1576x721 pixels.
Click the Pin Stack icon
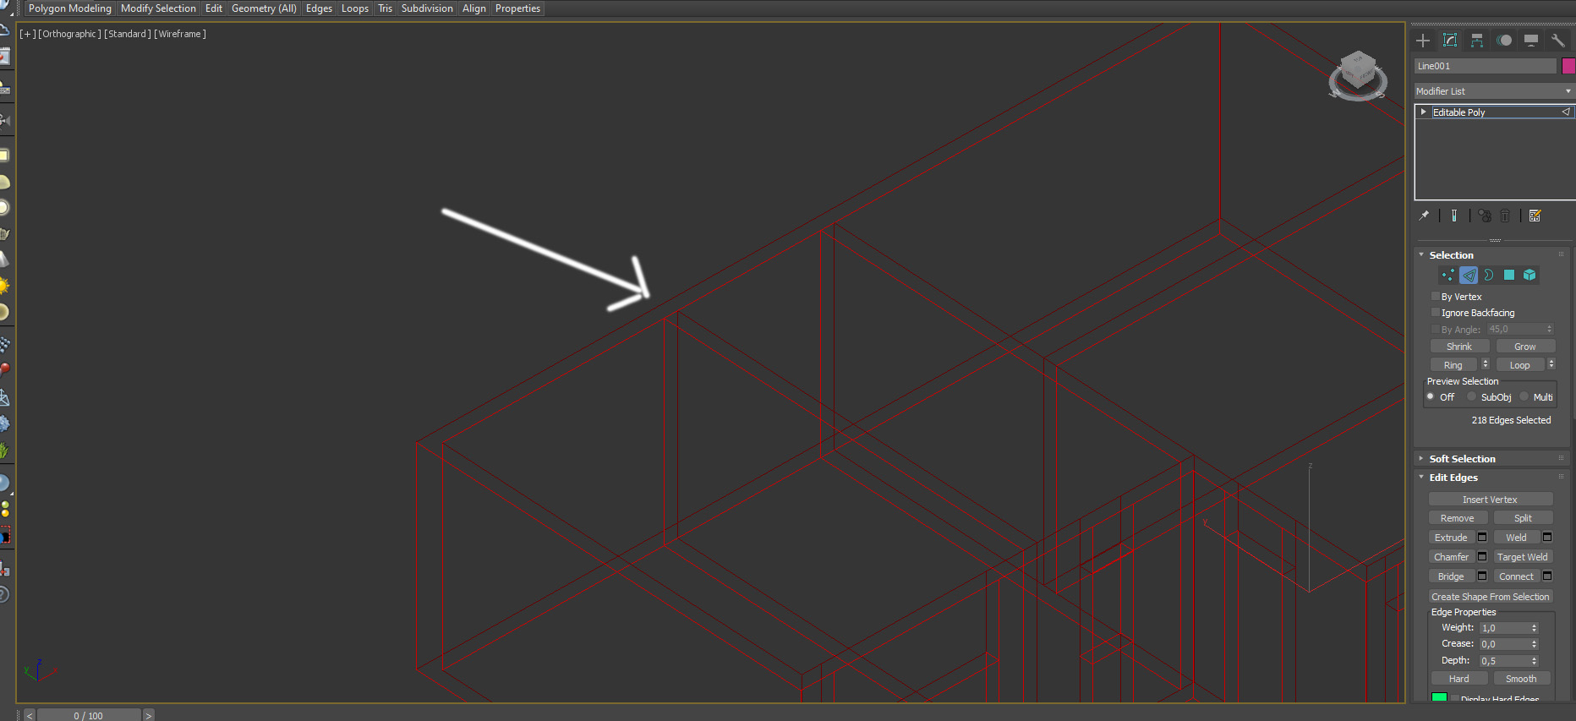(1424, 216)
